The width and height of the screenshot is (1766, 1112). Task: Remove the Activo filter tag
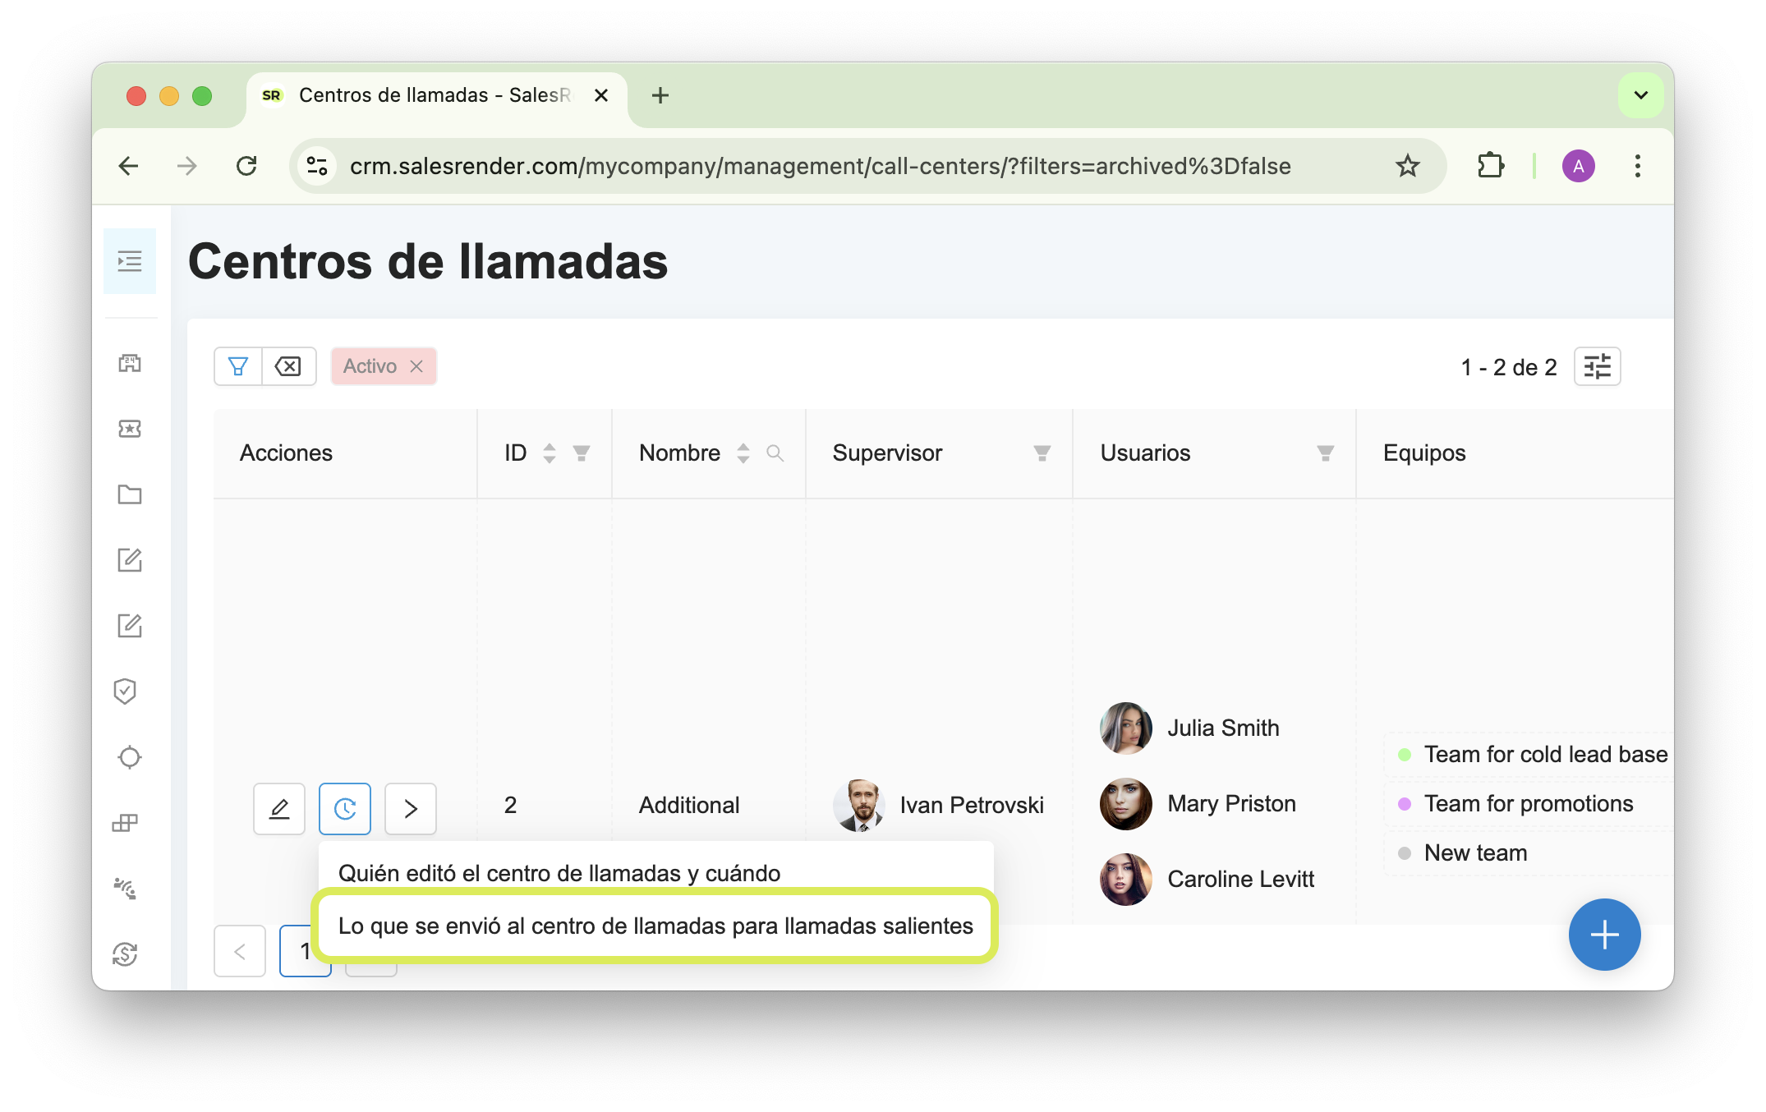pyautogui.click(x=416, y=366)
